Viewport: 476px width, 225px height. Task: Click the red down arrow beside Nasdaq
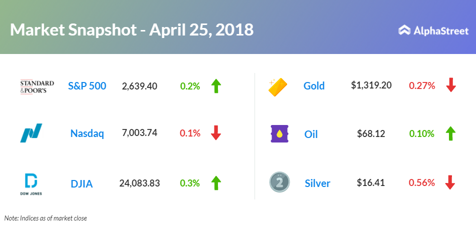[x=216, y=133]
